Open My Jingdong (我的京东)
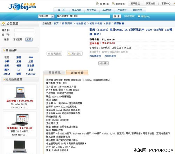Image resolution: width=175 pixels, height=154 pixels. [118, 4]
